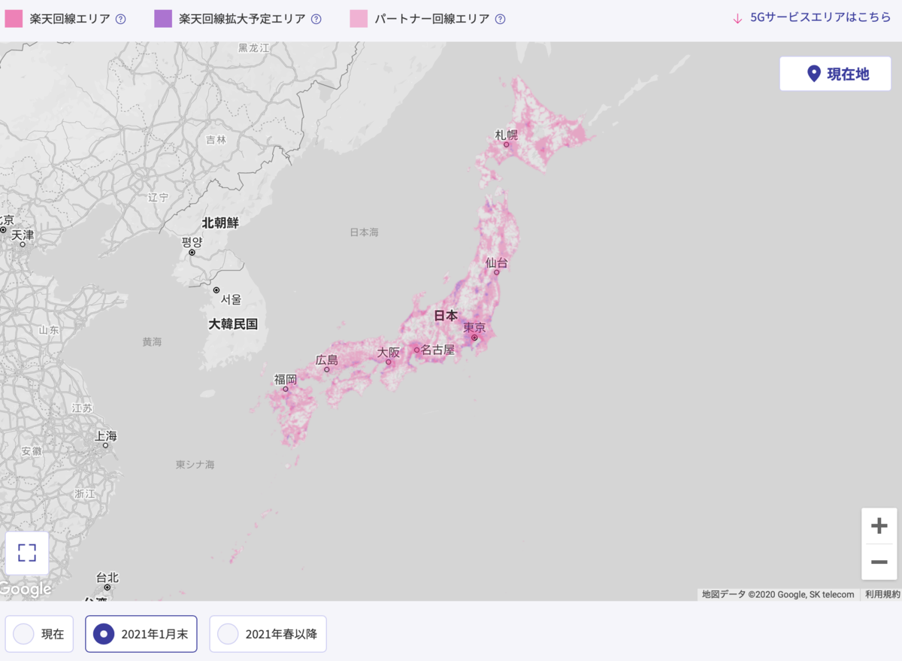Click the 上海 city label

click(106, 436)
